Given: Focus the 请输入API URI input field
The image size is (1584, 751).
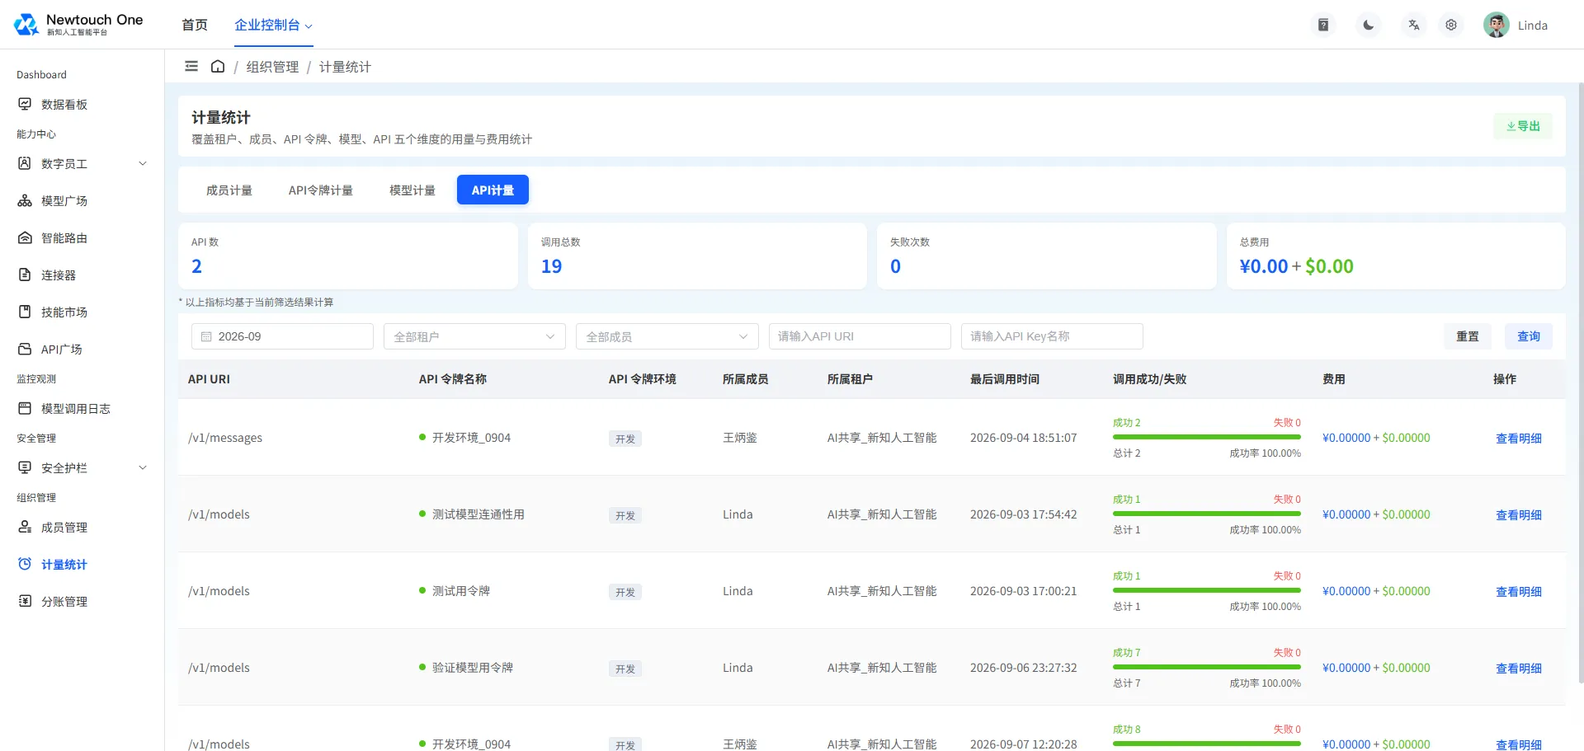Looking at the screenshot, I should tap(860, 336).
